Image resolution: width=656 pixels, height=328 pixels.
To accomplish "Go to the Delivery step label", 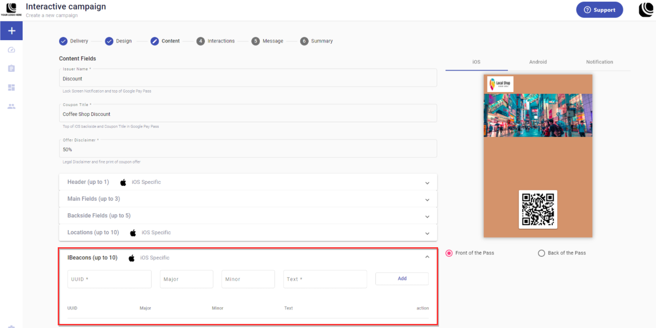I will [79, 41].
